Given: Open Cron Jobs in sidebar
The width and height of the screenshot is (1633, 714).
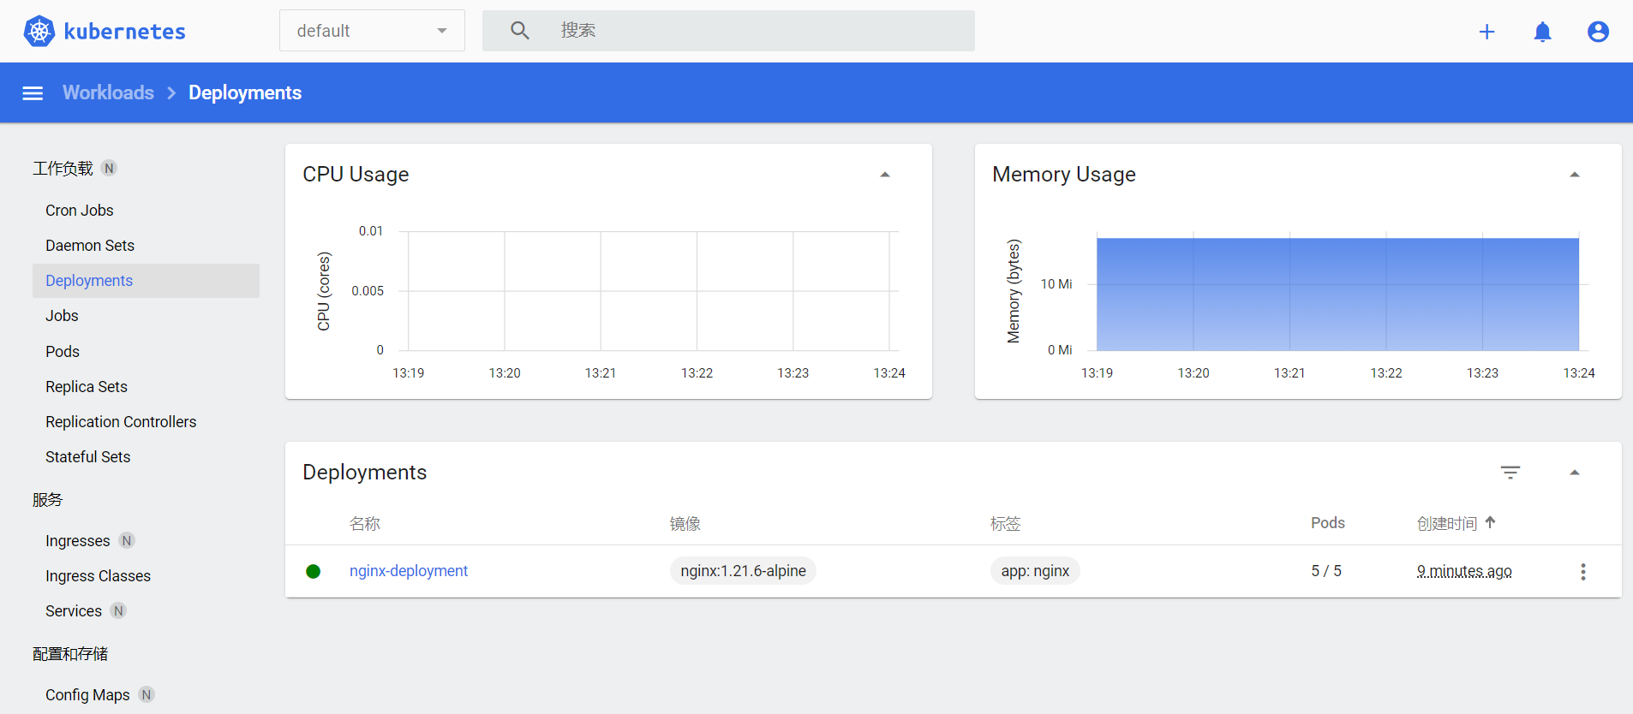Looking at the screenshot, I should click(x=80, y=211).
